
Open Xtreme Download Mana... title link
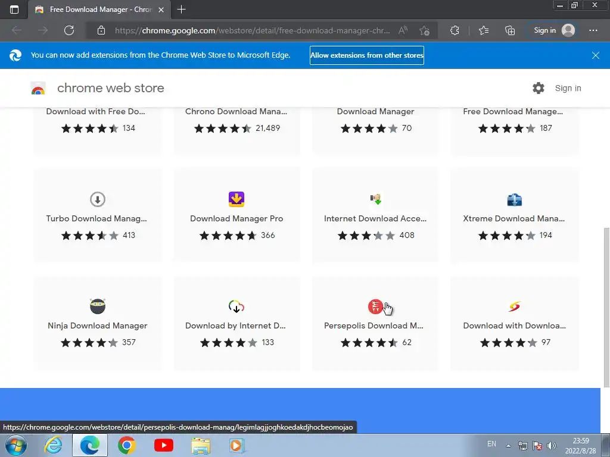coord(513,218)
